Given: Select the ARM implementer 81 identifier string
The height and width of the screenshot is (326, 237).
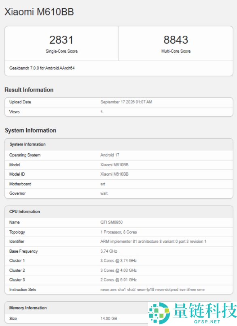Looking at the screenshot, I should click(x=153, y=241).
